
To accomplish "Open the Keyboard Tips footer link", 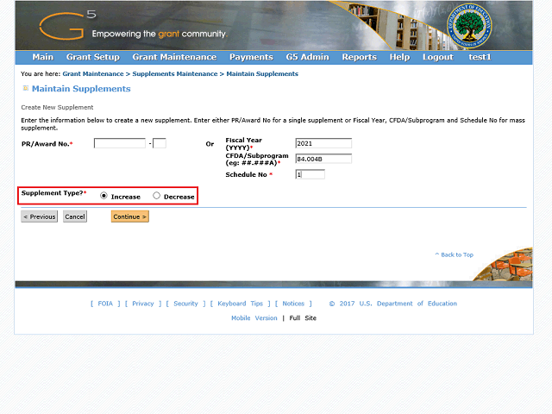I will tap(240, 304).
